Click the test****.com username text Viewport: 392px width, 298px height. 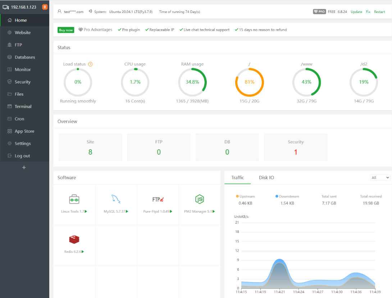click(x=74, y=12)
